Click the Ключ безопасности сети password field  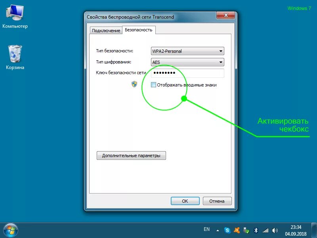[187, 73]
